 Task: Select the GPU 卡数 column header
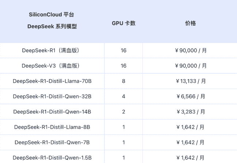point(123,23)
